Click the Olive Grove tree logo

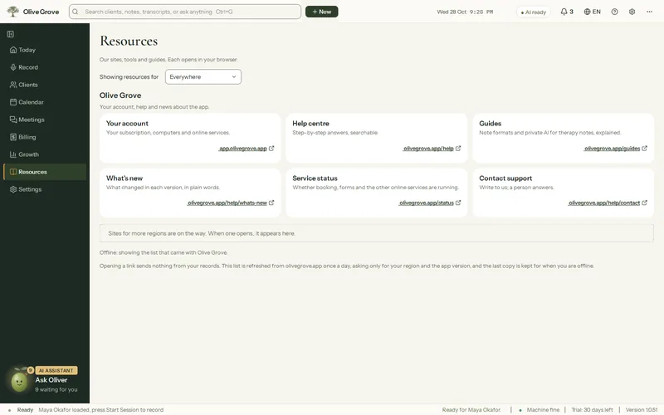(x=12, y=12)
